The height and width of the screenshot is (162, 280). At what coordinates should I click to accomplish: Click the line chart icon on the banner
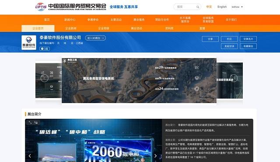pos(197,68)
